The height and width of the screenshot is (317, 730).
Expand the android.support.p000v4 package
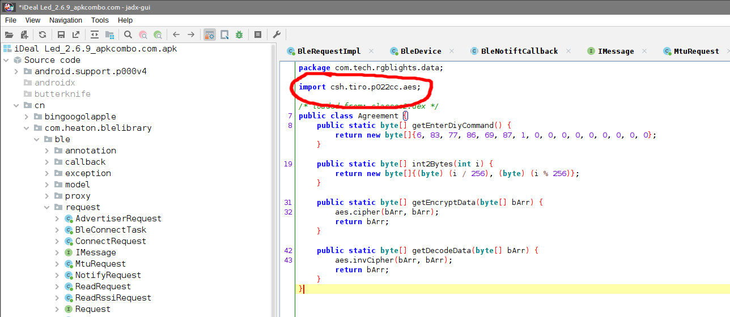tap(16, 71)
